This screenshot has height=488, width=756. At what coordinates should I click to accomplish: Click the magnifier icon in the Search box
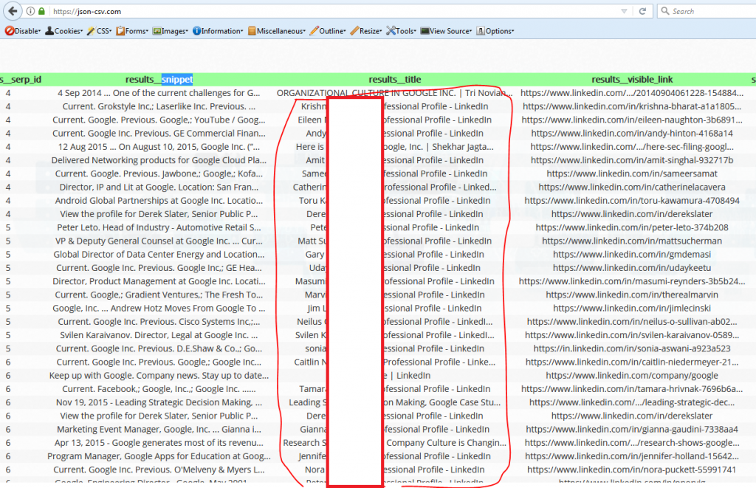pyautogui.click(x=665, y=11)
